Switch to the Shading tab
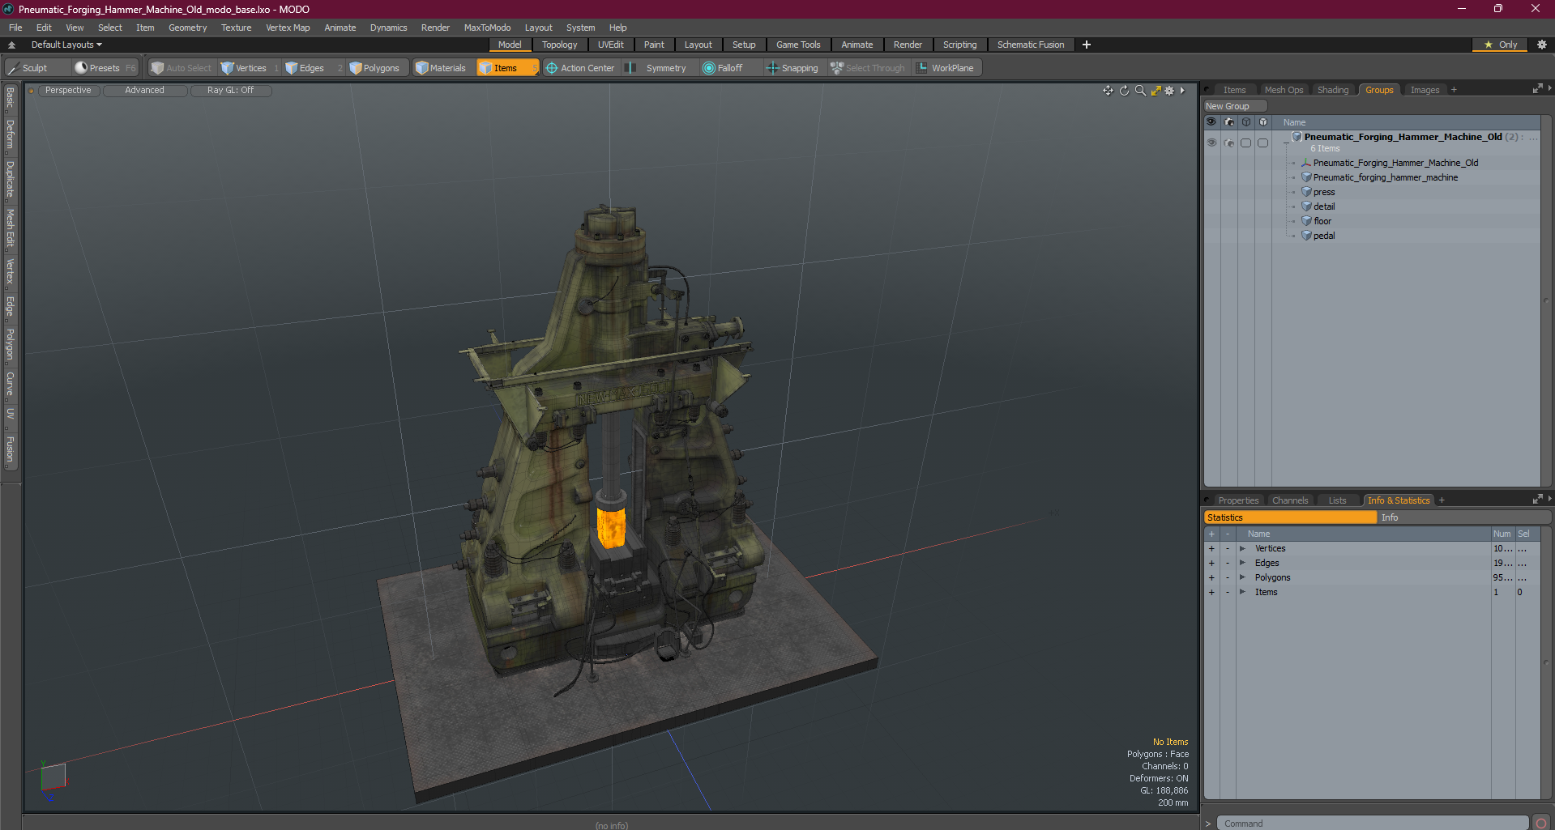 (x=1332, y=90)
